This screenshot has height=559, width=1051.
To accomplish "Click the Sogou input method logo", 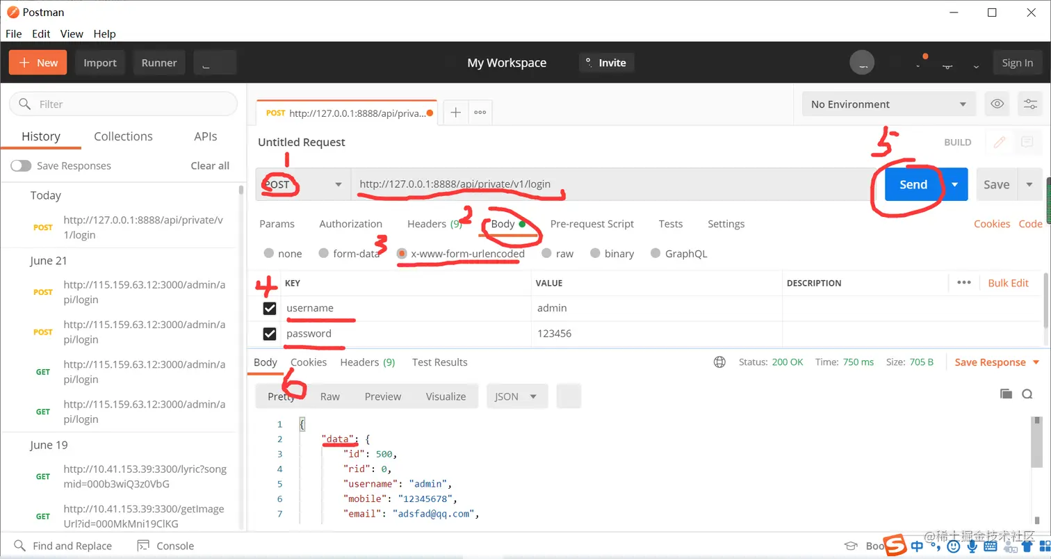I will pyautogui.click(x=896, y=545).
